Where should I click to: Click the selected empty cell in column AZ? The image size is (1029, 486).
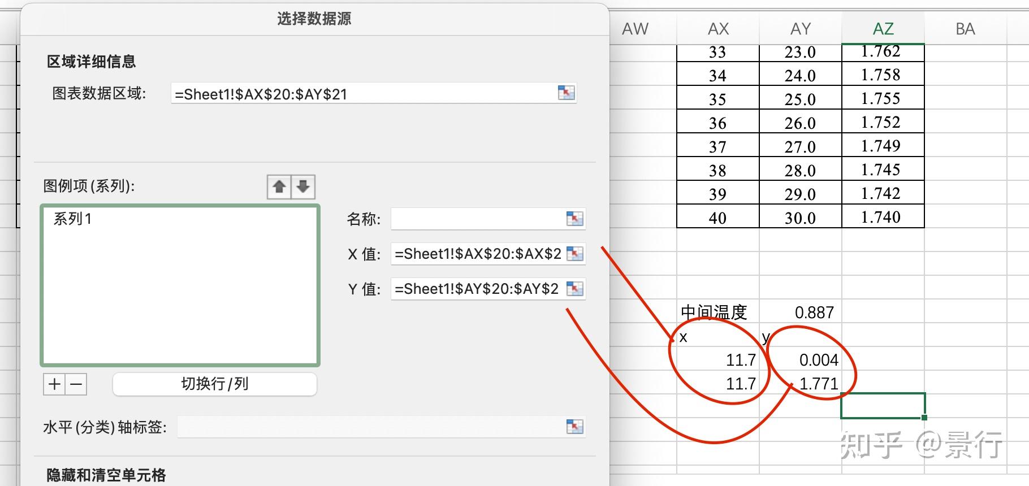pos(883,406)
